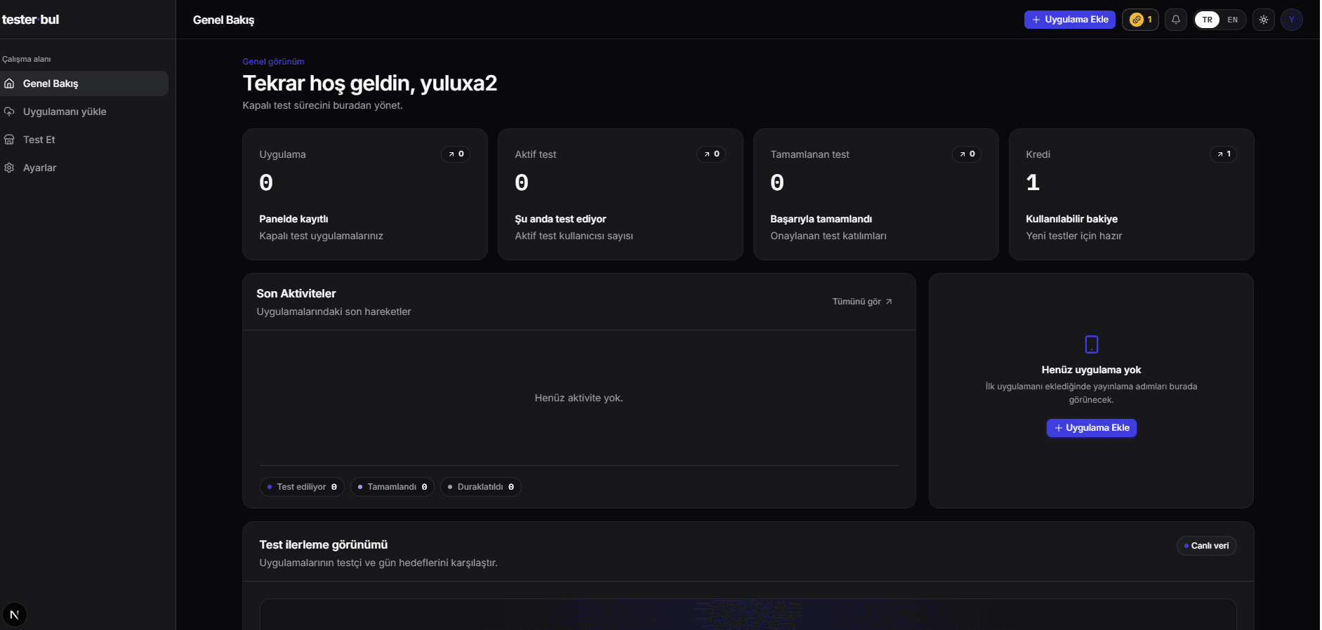Click the Next.js N logo badge
This screenshot has width=1322, height=630.
click(14, 615)
